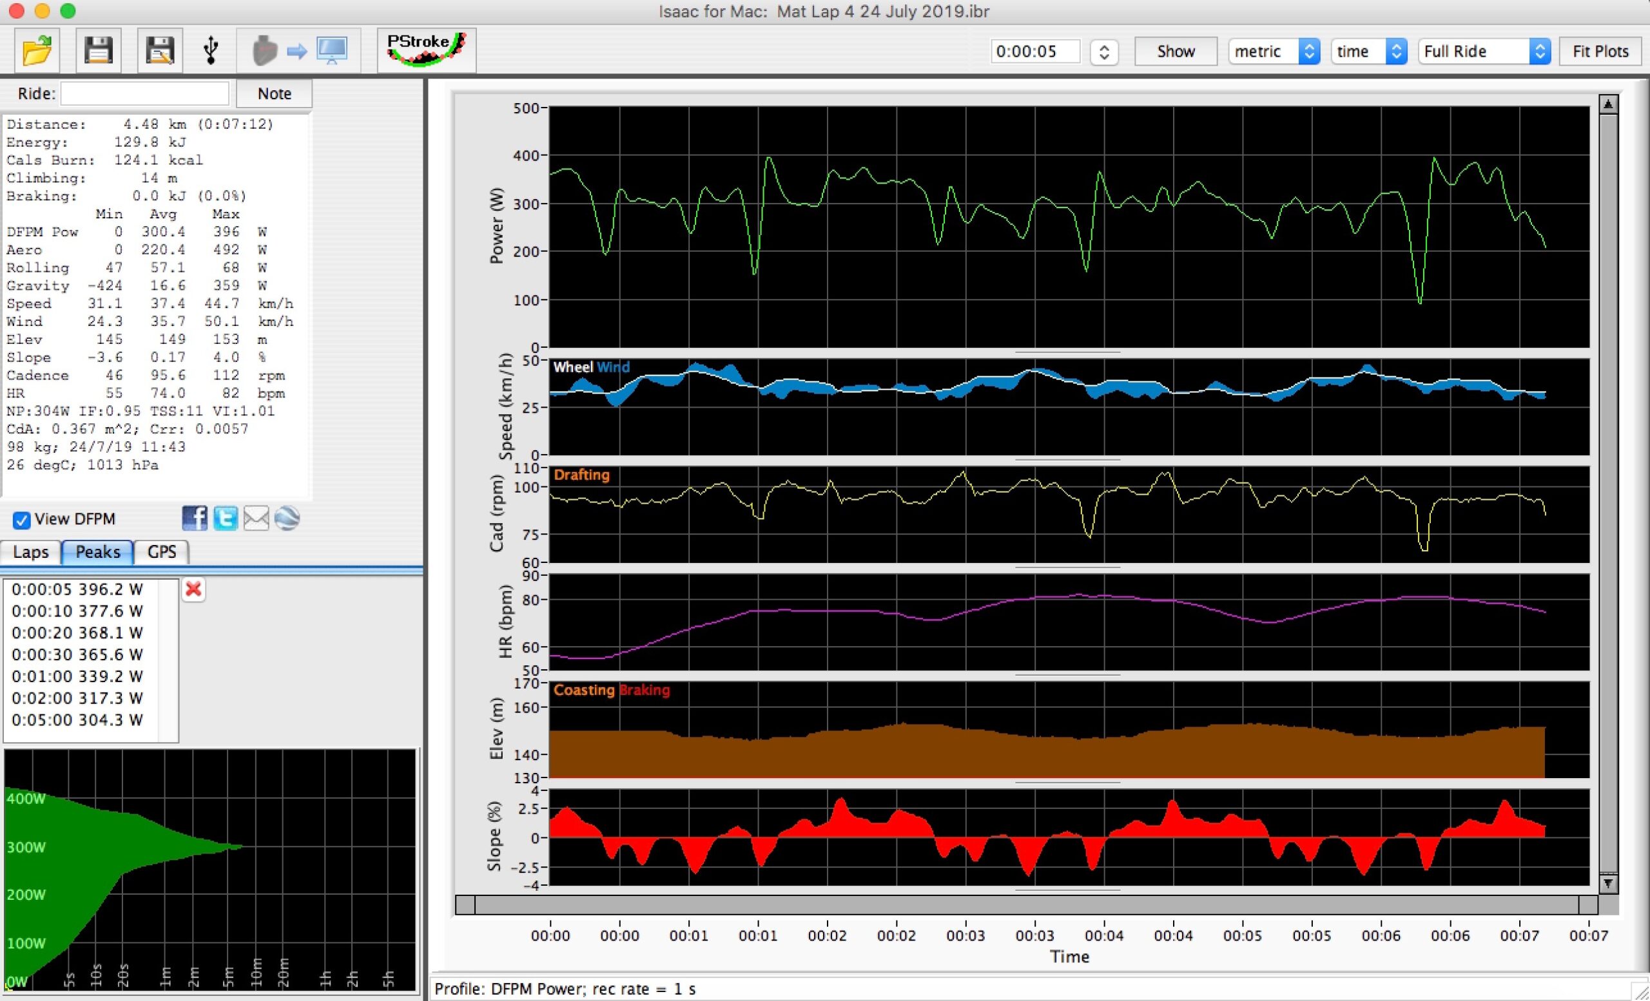This screenshot has width=1650, height=1001.
Task: Delete peak entry with red X
Action: (193, 589)
